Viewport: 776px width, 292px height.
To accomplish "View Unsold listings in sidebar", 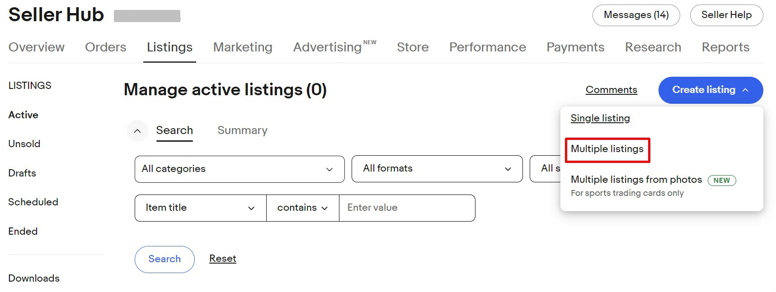I will (x=24, y=144).
